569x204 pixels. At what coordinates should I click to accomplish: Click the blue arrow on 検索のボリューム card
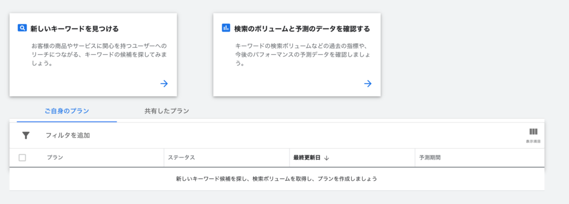point(368,84)
